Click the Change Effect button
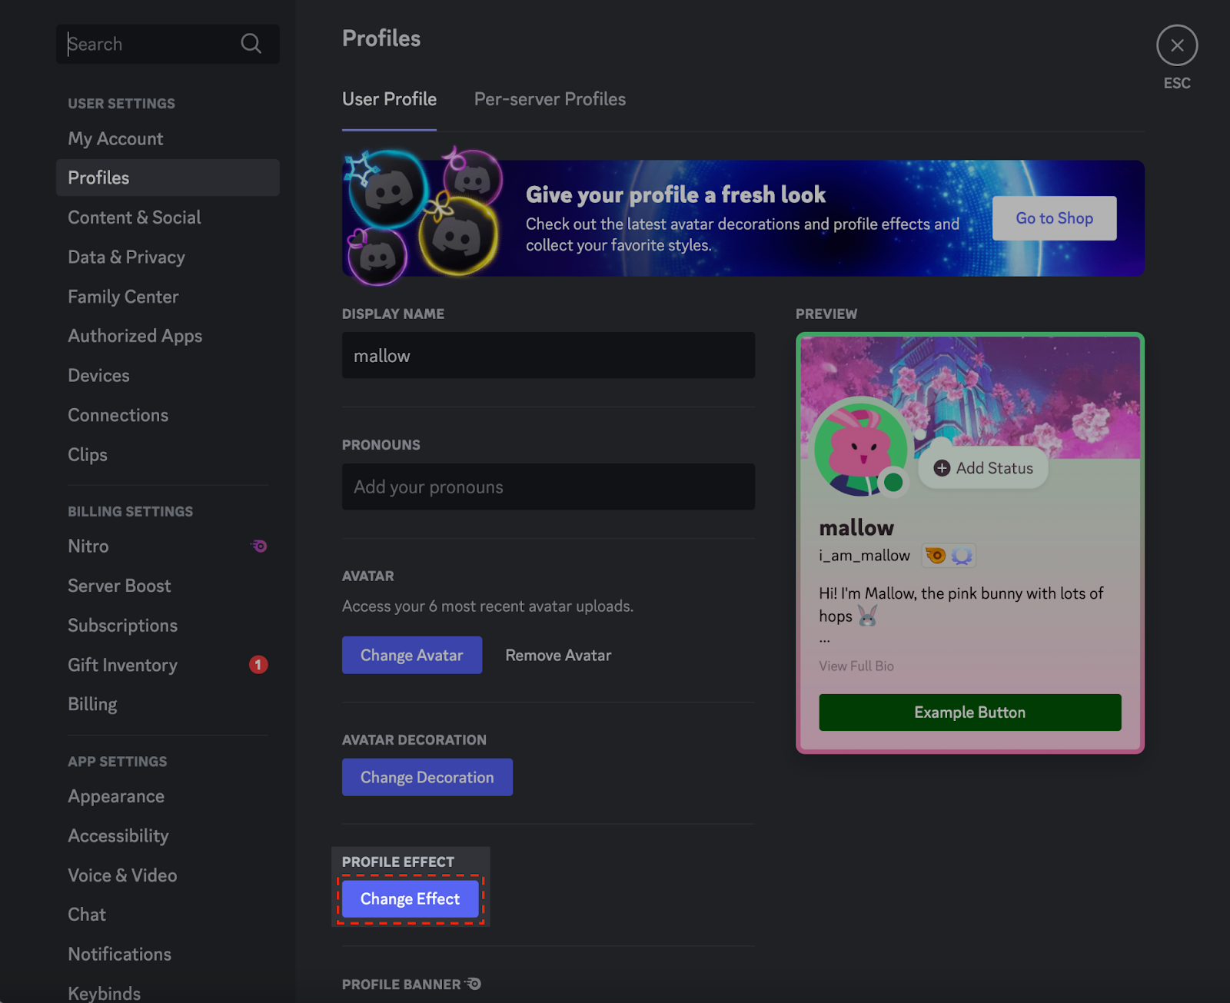The height and width of the screenshot is (1003, 1230). tap(410, 899)
